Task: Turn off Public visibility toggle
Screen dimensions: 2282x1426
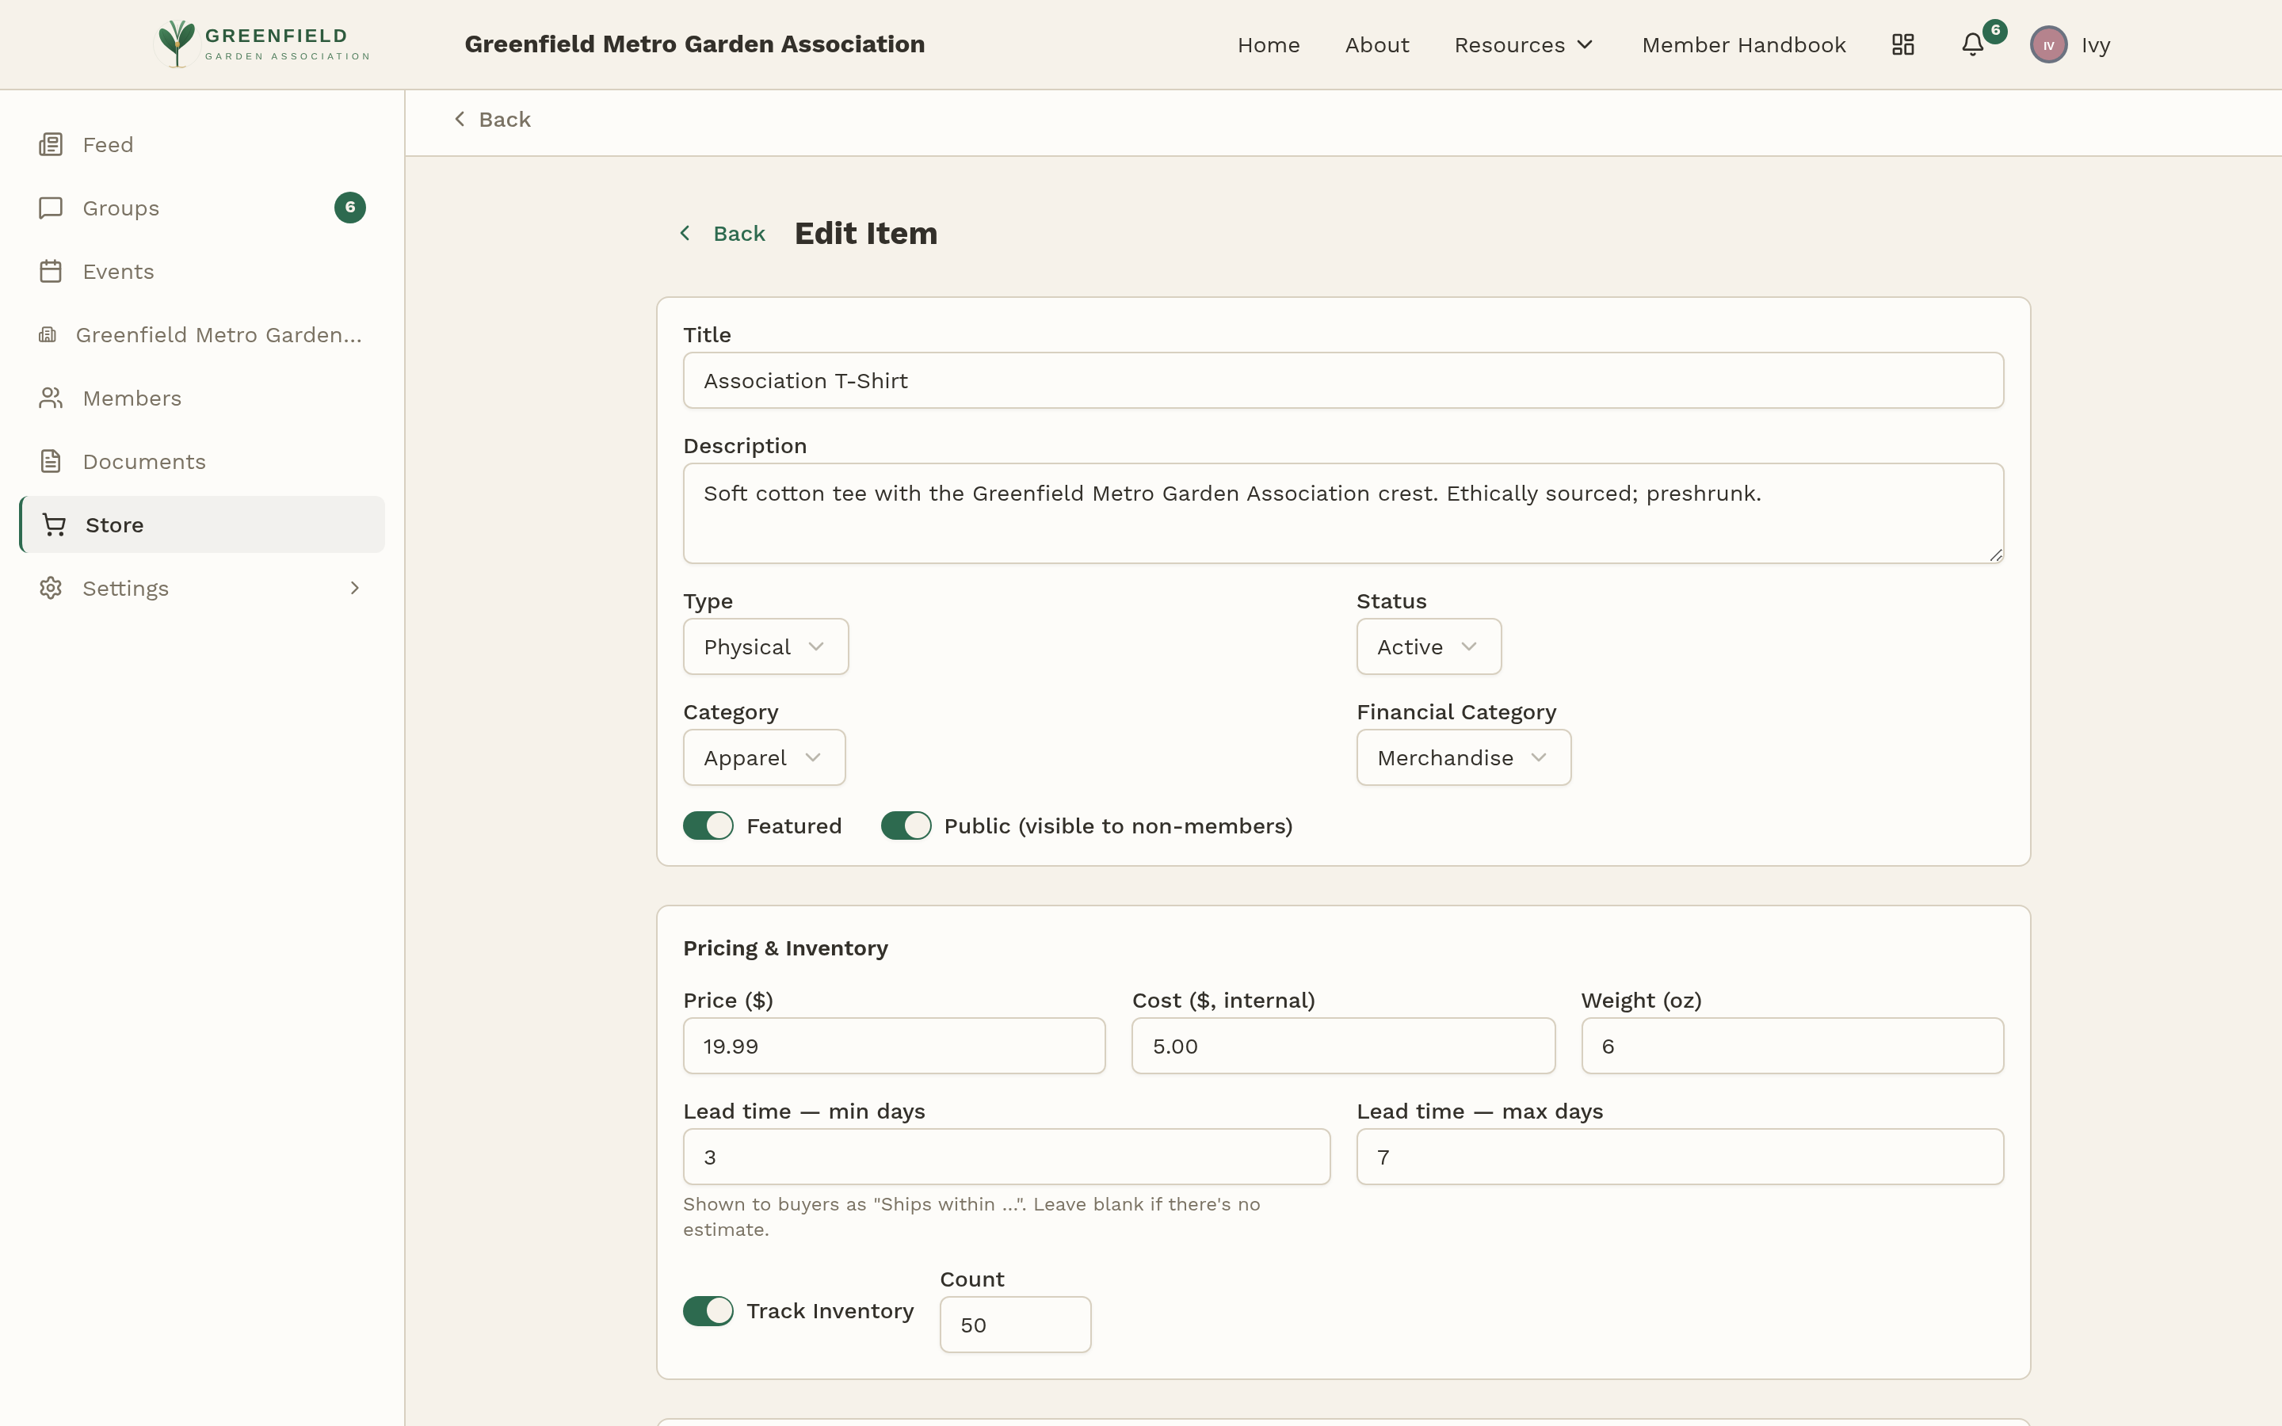Action: (x=905, y=824)
